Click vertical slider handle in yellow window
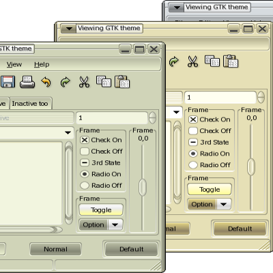The height and width of the screenshot is (273, 273). coord(251,167)
